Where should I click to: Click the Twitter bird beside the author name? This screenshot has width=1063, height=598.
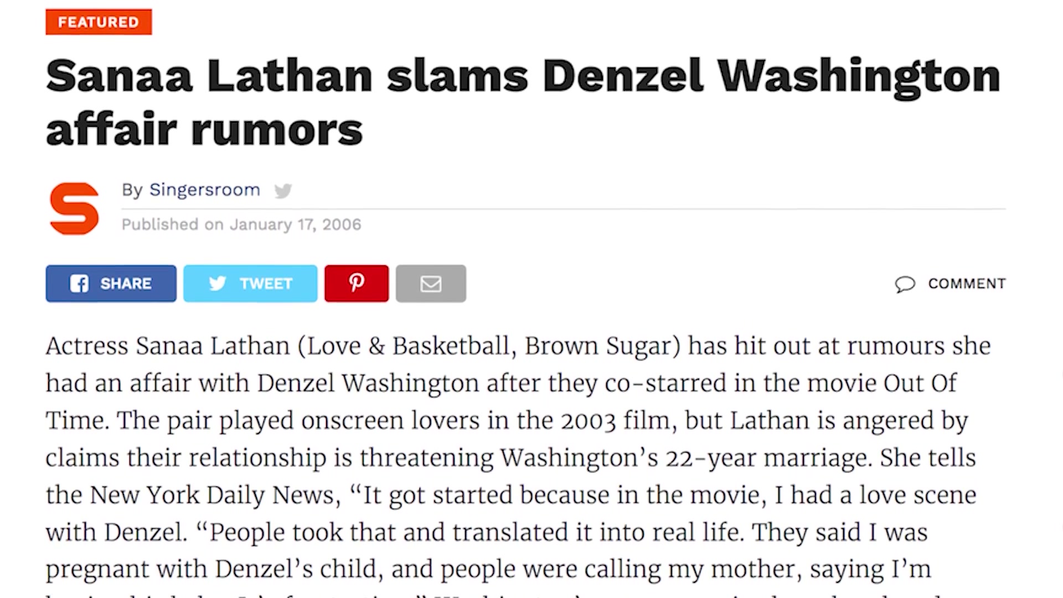[283, 190]
